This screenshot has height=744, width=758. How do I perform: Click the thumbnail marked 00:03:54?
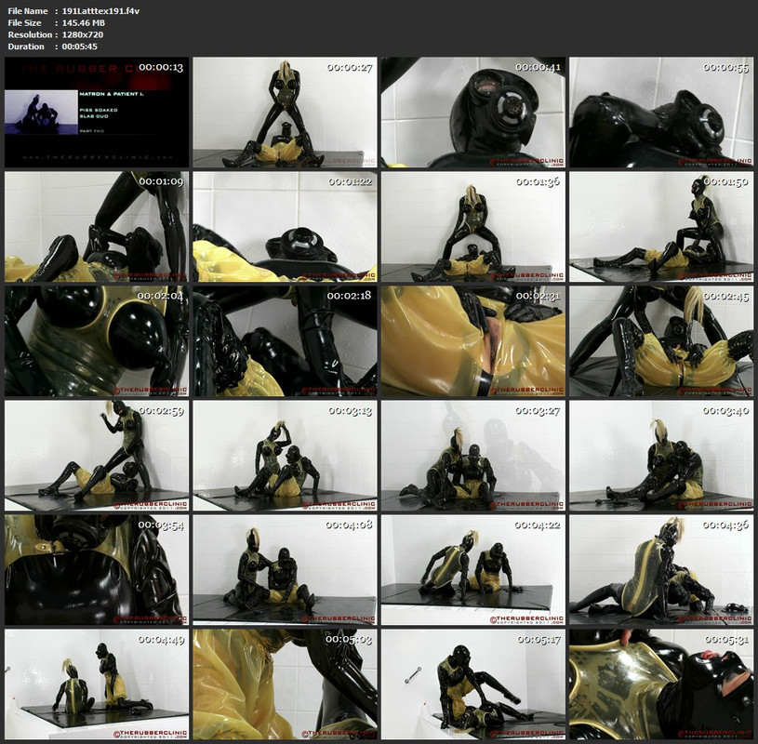[97, 570]
